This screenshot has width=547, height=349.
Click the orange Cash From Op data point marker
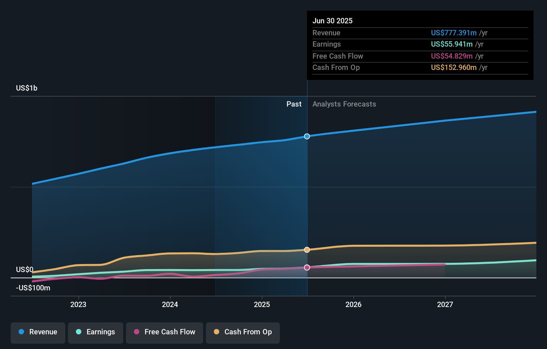[307, 250]
